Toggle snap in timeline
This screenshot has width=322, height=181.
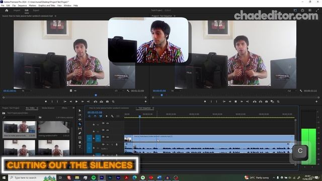pos(95,116)
